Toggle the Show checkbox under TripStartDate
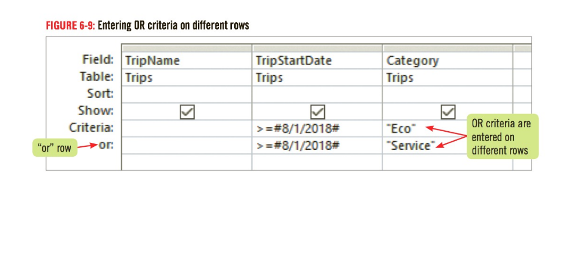The image size is (579, 273). 318,112
